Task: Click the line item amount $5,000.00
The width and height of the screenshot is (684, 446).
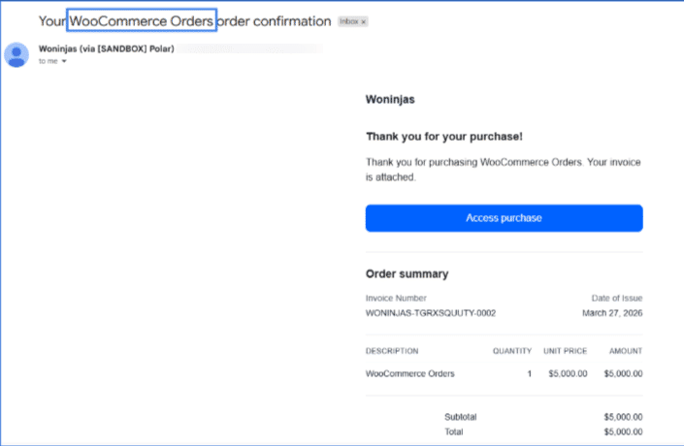Action: click(623, 373)
